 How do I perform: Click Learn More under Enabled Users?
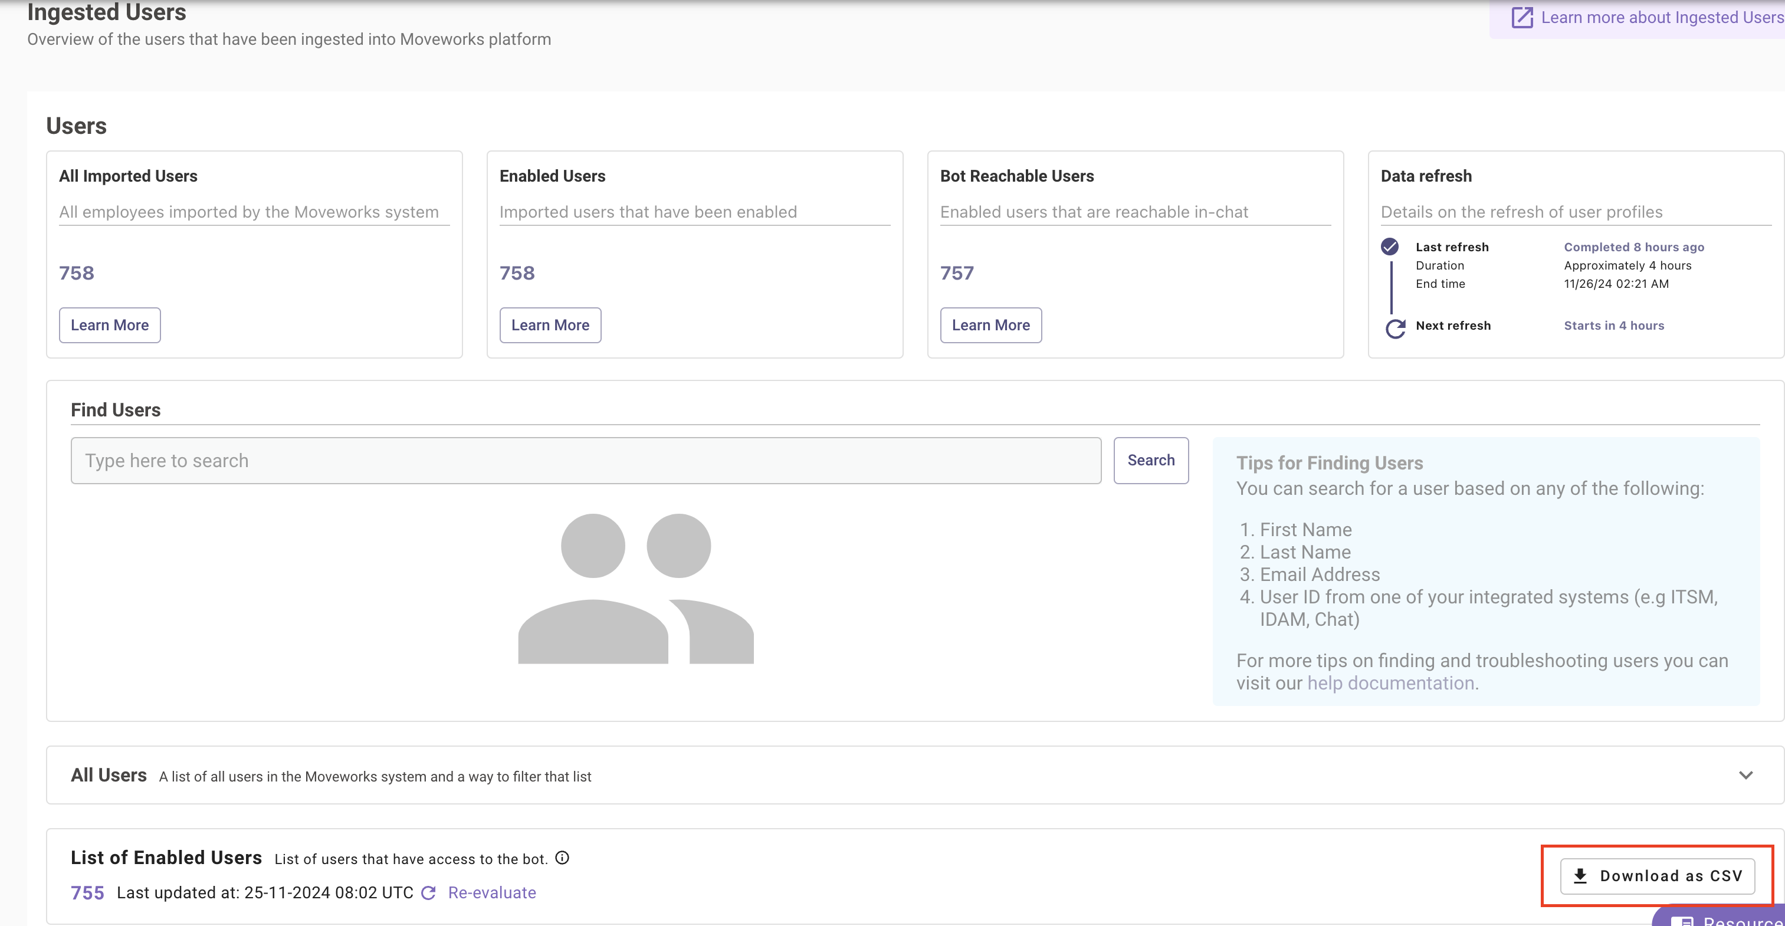tap(550, 325)
